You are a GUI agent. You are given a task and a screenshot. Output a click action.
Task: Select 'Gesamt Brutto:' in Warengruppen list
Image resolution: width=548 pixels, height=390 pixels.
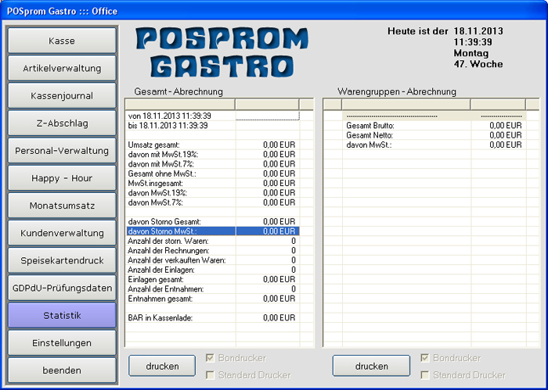click(434, 126)
